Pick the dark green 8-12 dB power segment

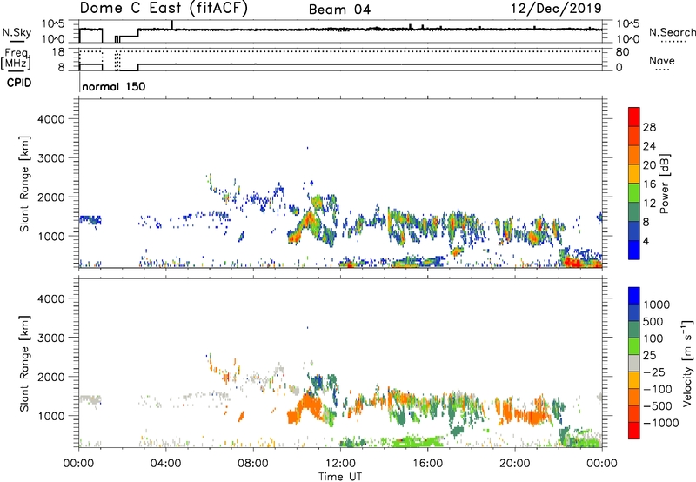(x=634, y=212)
